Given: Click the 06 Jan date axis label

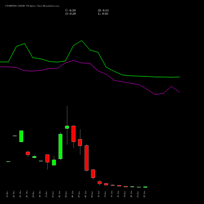Looking at the screenshot, I should point(72,194).
